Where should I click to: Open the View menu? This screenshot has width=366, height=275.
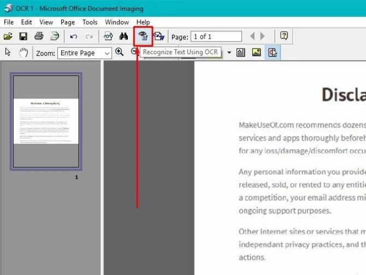pos(46,22)
